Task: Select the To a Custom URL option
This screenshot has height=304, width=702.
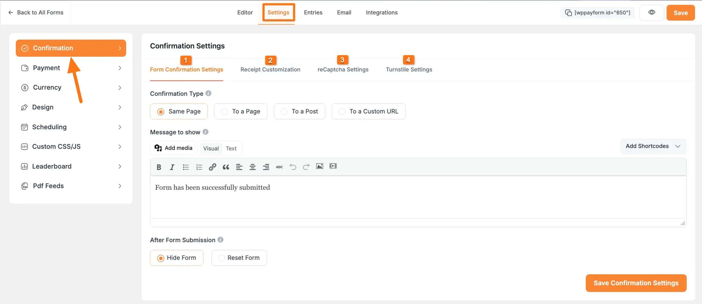Action: [x=368, y=111]
